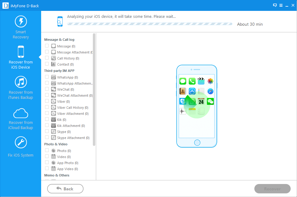Click the Message Attachment icon
This screenshot has width=297, height=197.
[54, 52]
